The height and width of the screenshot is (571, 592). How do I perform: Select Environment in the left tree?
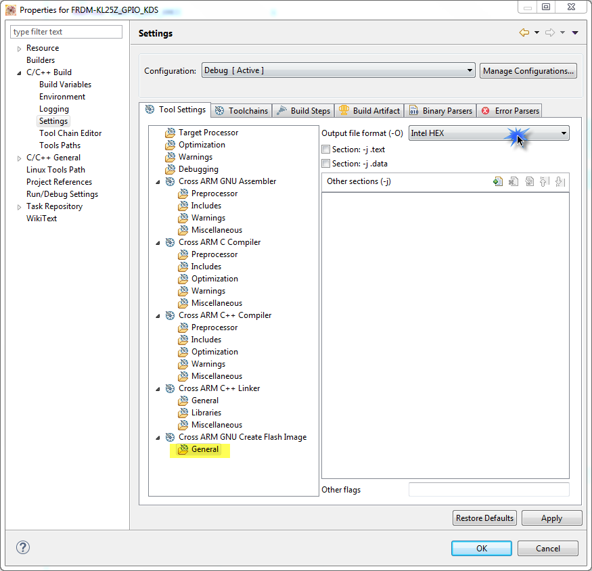[62, 97]
